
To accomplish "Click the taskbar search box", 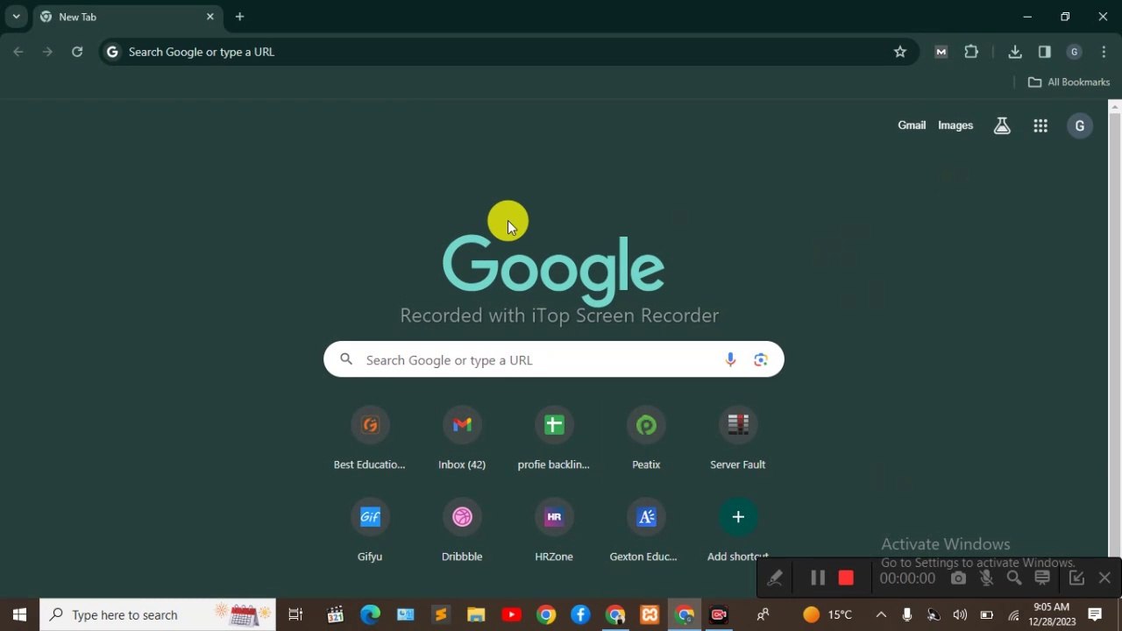I will pos(159,614).
